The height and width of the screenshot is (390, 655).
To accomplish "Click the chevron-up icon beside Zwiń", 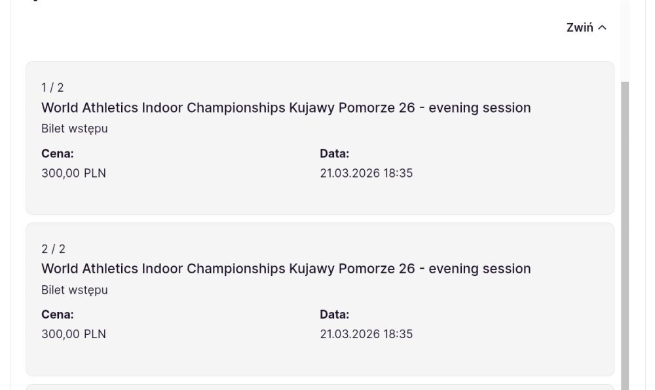I will click(x=603, y=28).
